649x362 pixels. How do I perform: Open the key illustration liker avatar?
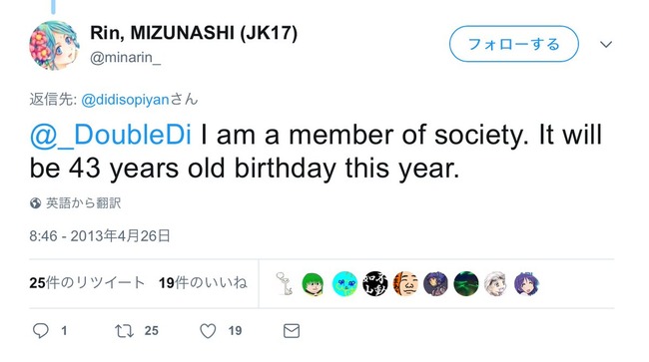pyautogui.click(x=285, y=283)
